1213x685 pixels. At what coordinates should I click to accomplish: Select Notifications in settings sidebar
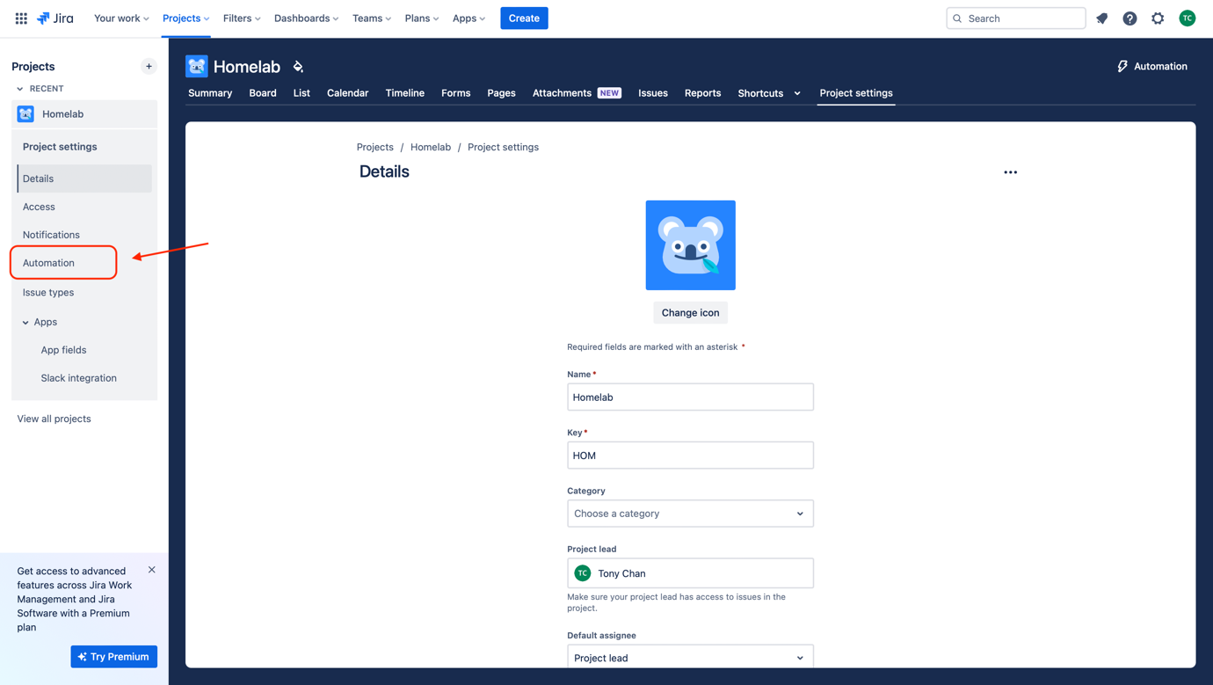(84, 235)
